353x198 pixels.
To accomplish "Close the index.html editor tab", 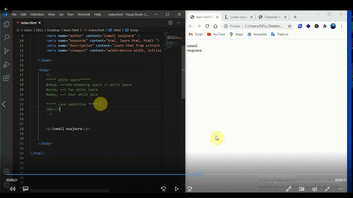I will pos(39,23).
